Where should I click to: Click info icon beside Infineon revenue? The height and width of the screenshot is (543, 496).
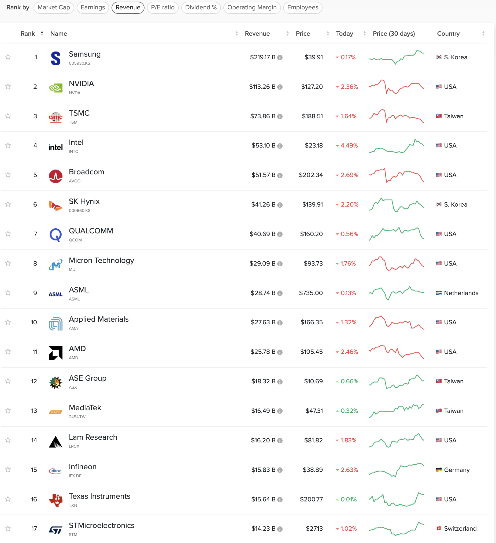tap(280, 470)
